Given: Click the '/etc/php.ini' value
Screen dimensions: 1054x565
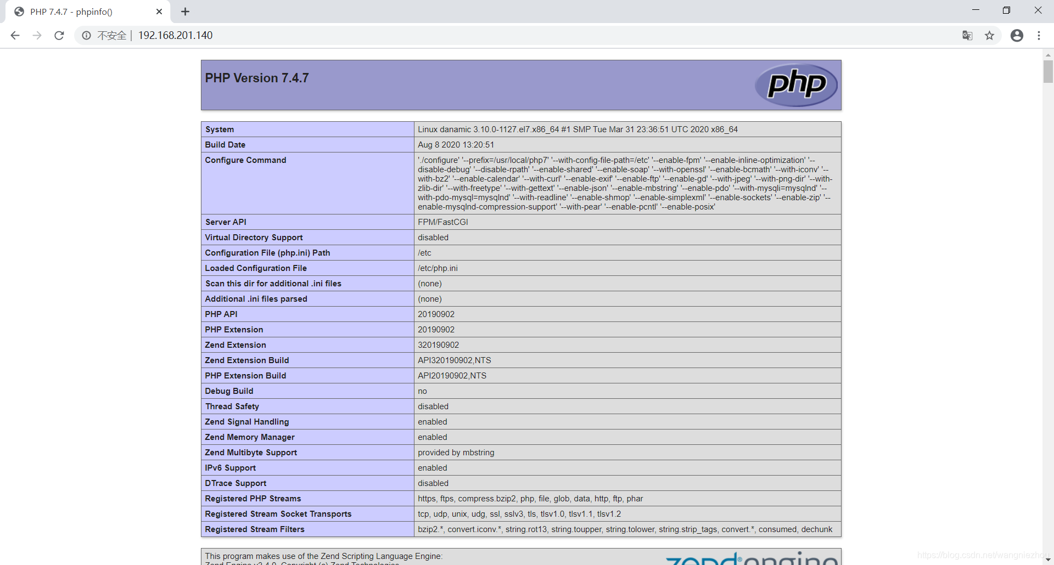Looking at the screenshot, I should tap(438, 268).
